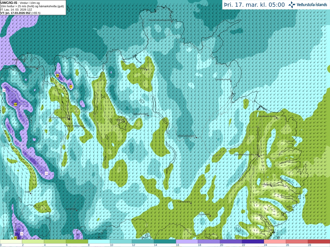
Task: Select the date heading Þri. 17. mar. kl. 05:00
Action: pos(254,5)
